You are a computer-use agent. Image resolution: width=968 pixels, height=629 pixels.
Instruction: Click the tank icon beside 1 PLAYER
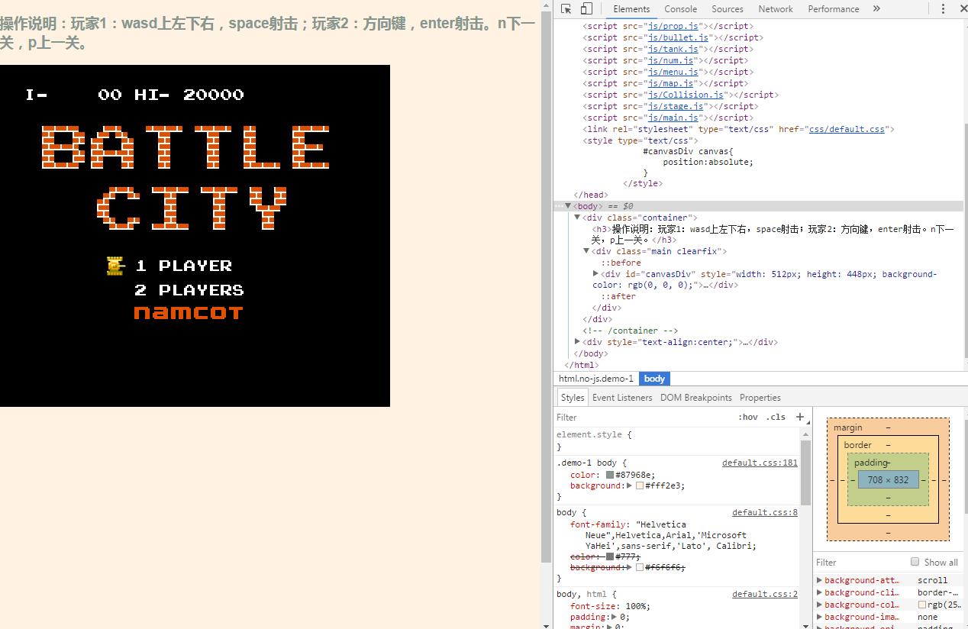(115, 266)
